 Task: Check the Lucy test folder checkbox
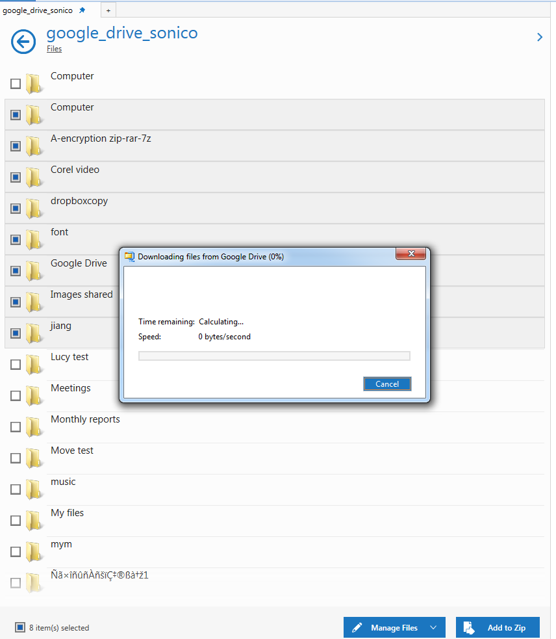16,364
